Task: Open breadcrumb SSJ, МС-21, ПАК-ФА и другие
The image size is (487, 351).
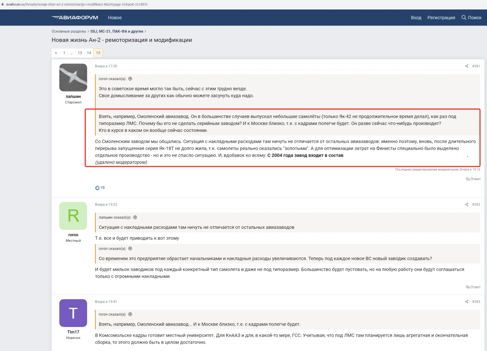Action: pos(117,31)
